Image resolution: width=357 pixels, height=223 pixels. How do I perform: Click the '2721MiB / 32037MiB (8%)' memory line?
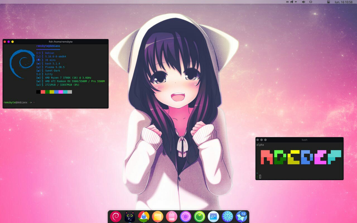tap(62, 84)
